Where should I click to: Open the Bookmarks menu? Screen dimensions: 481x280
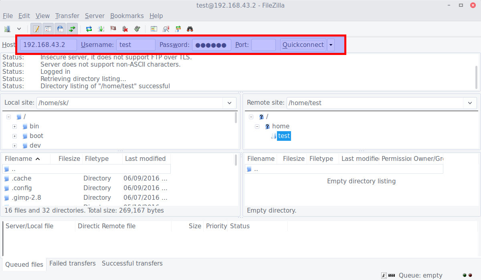[127, 16]
